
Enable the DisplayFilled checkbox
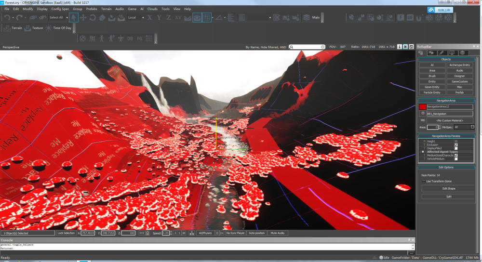click(456, 148)
